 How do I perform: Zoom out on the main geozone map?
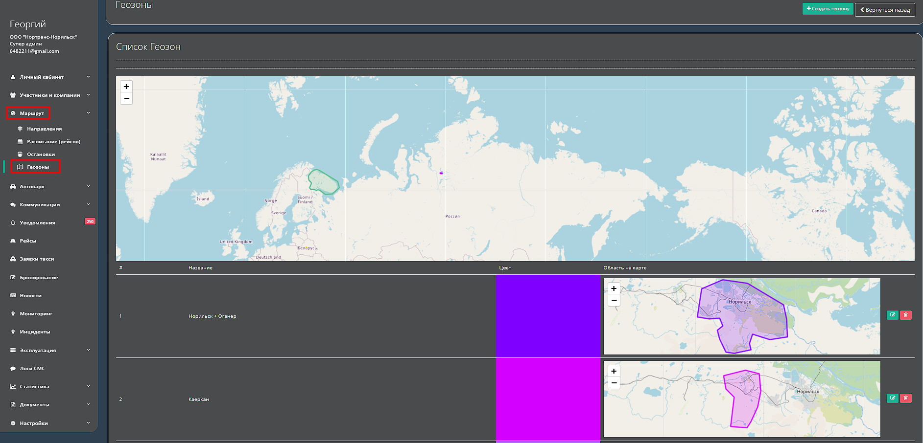(126, 98)
